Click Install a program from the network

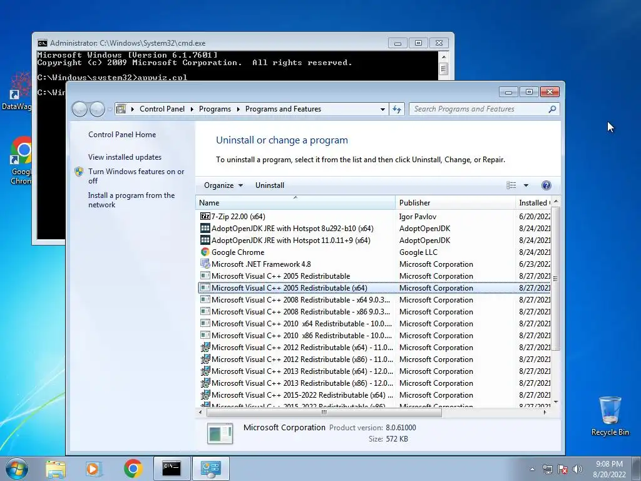pos(131,200)
